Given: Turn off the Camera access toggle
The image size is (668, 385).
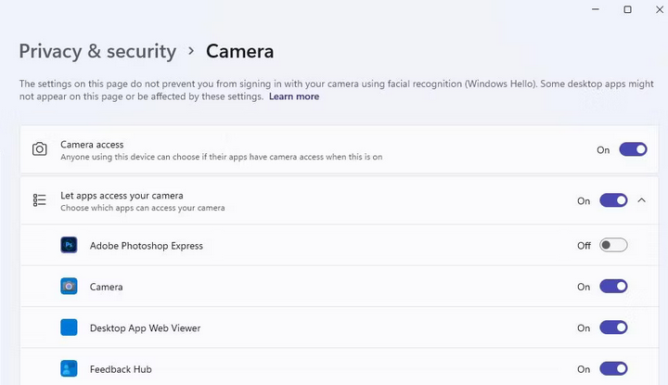Looking at the screenshot, I should (x=633, y=149).
